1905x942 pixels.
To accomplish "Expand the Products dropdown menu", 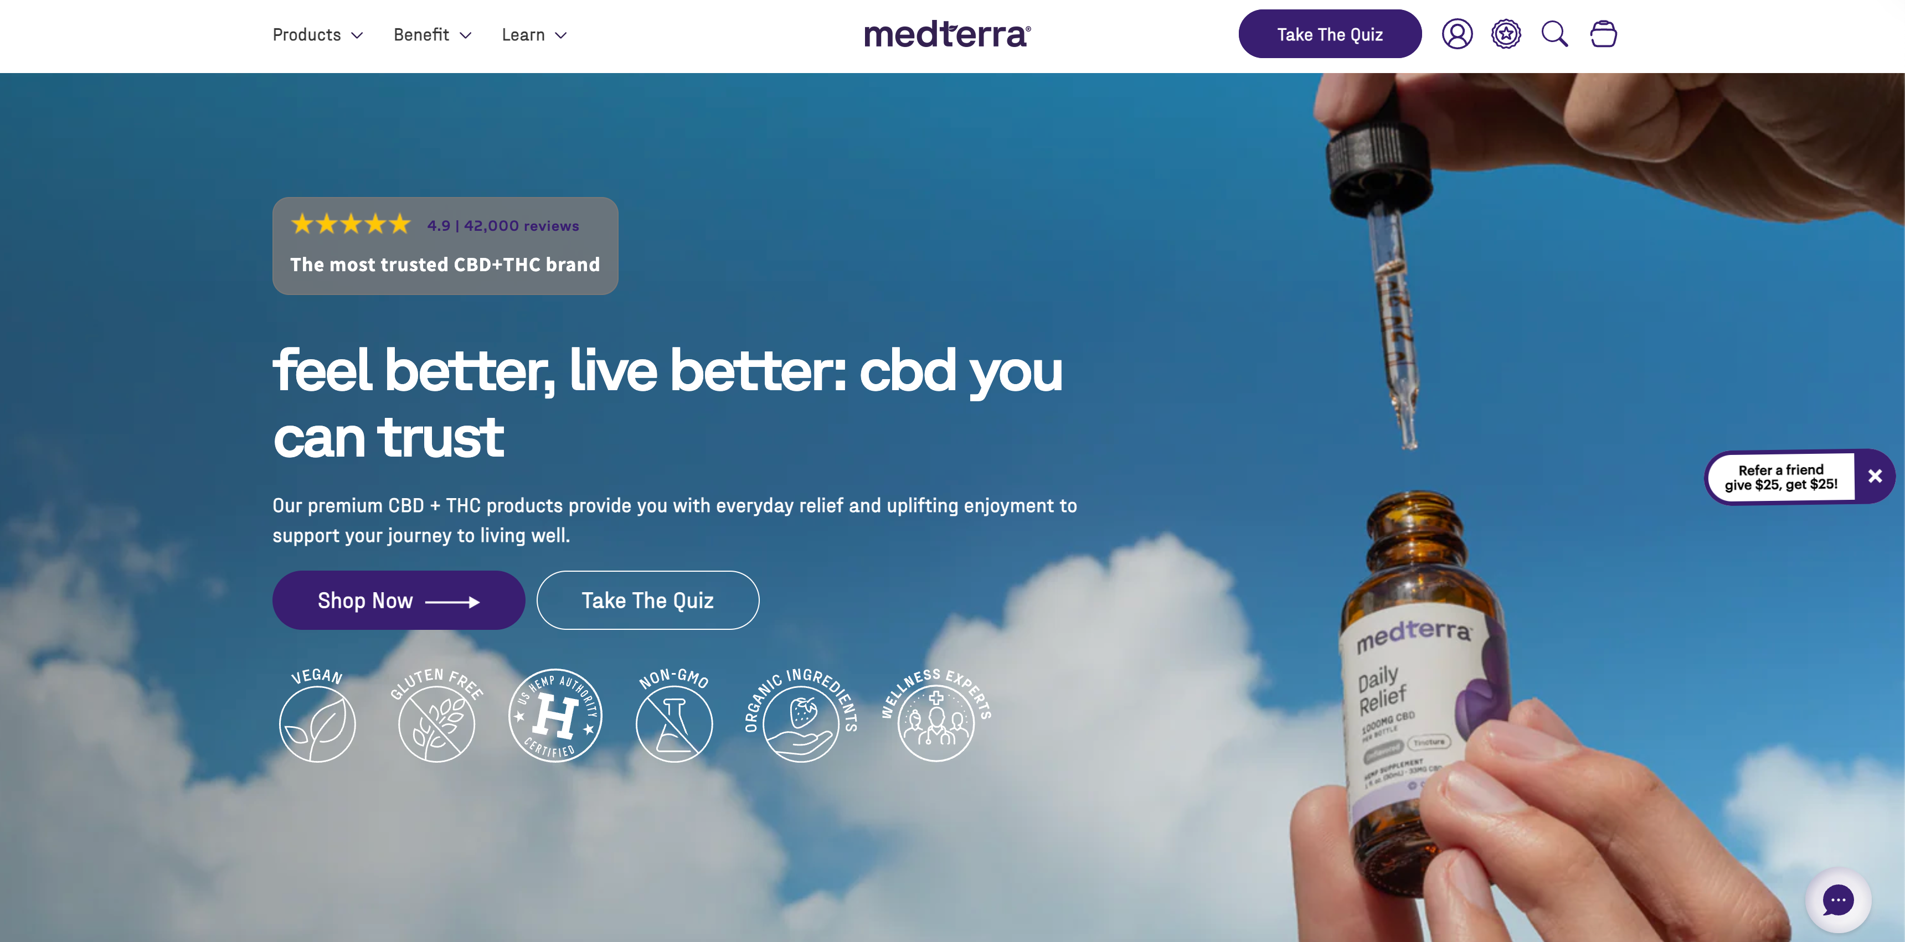I will pos(317,35).
